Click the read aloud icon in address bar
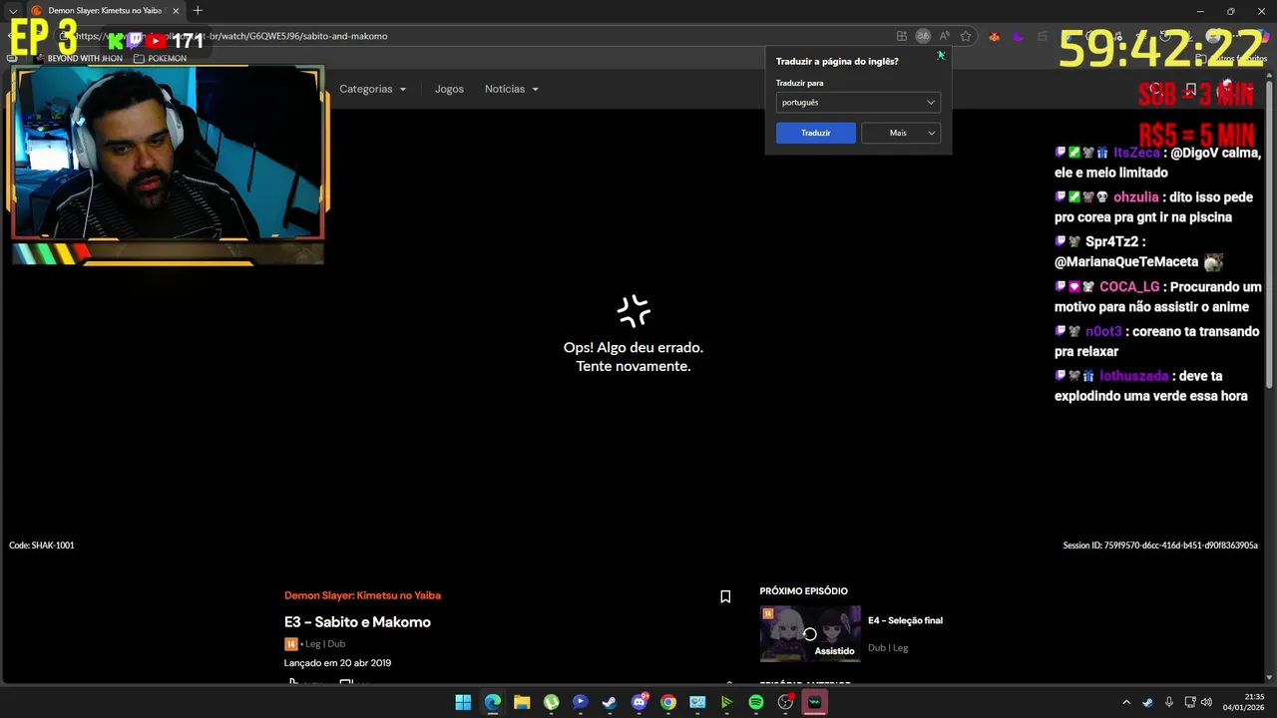The height and width of the screenshot is (718, 1277). tap(944, 36)
